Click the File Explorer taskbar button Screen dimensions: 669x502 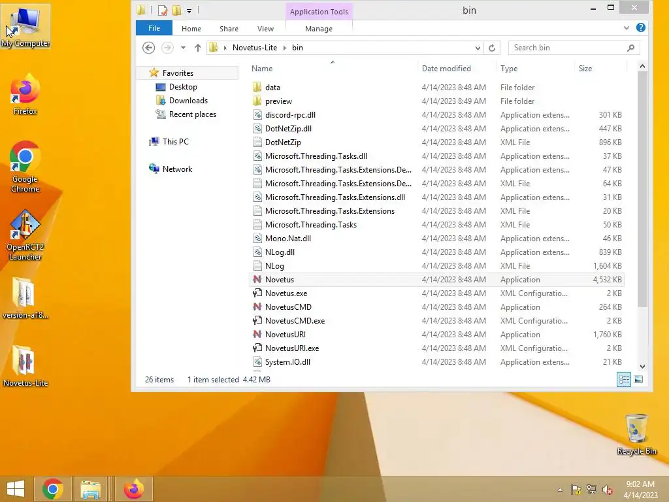91,489
